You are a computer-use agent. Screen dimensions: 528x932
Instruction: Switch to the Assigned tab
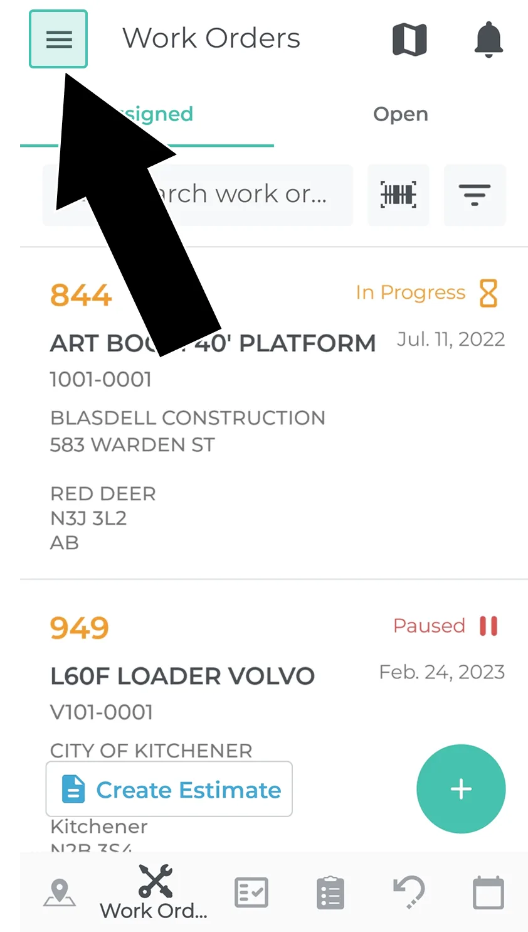pos(157,114)
